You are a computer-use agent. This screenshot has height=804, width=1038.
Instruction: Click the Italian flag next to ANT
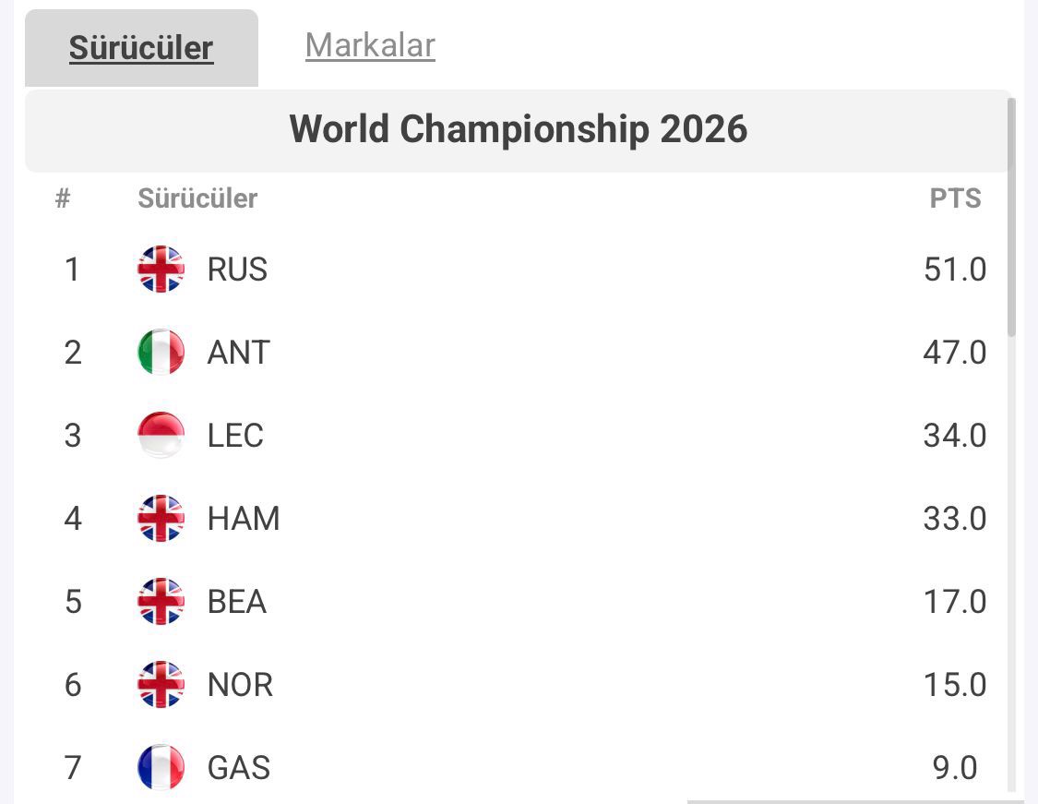[161, 353]
